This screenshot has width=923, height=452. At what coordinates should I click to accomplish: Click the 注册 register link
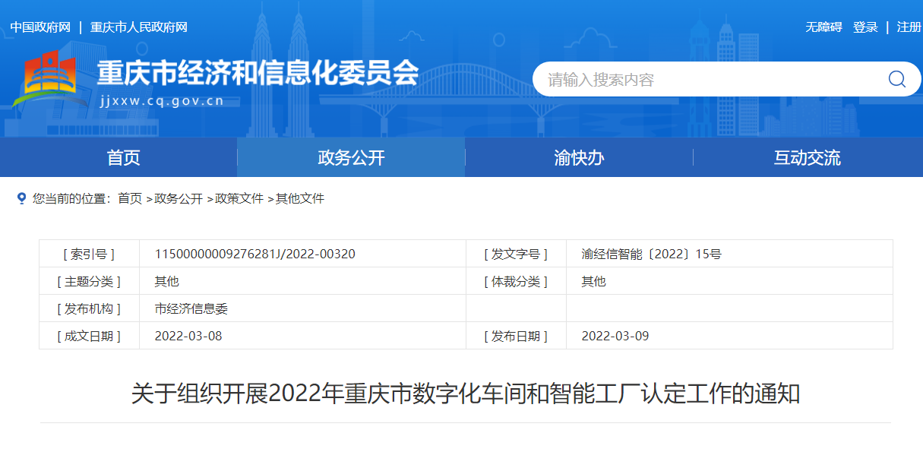click(x=909, y=27)
